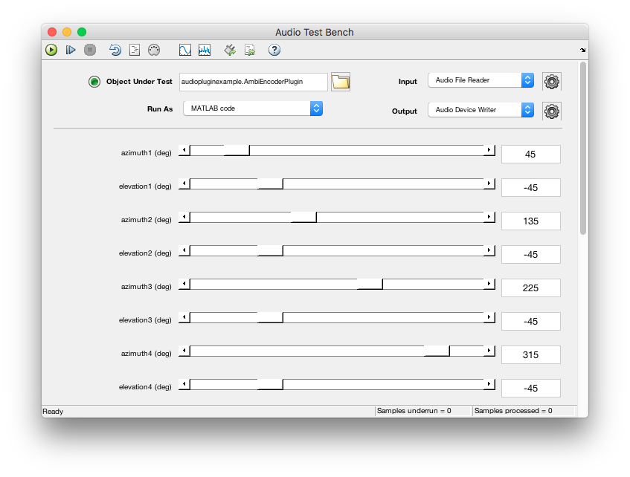This screenshot has width=630, height=477.
Task: Open the MIDI controls round-connector icon
Action: (154, 50)
